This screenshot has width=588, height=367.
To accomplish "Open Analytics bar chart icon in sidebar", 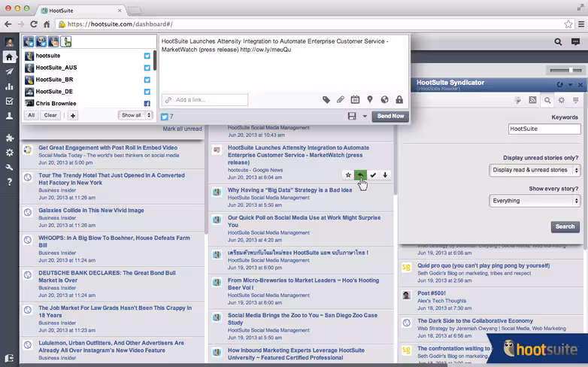I will click(x=9, y=86).
